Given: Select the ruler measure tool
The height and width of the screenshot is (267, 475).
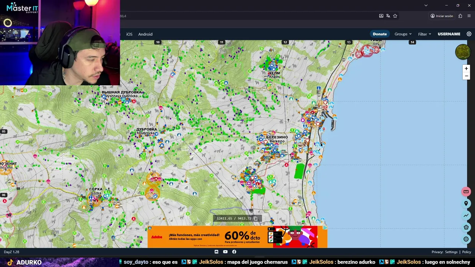Looking at the screenshot, I should (x=466, y=191).
